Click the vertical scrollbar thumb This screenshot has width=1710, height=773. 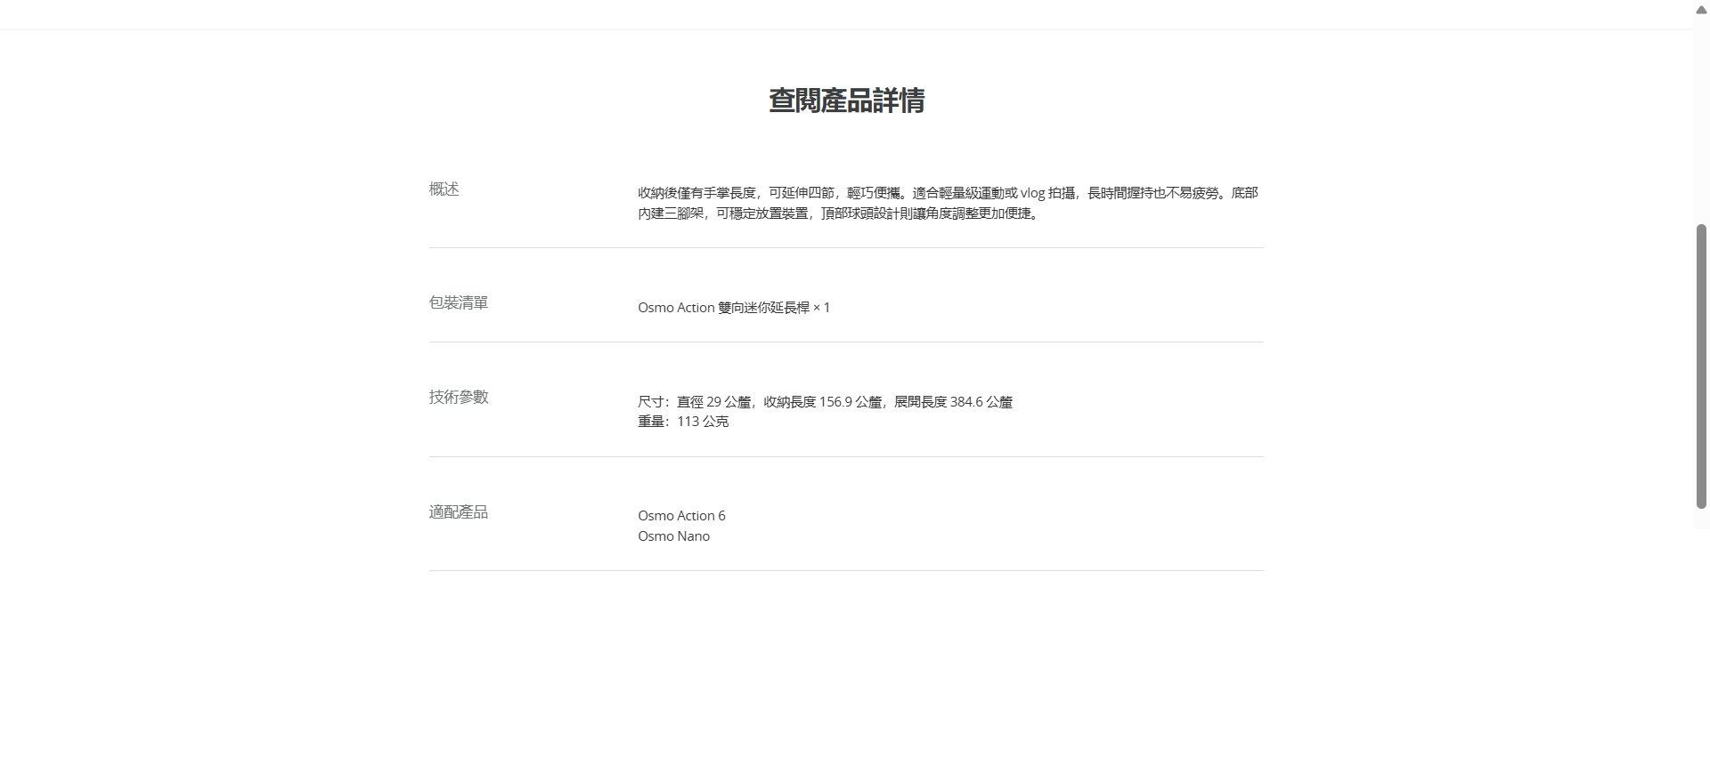tap(1701, 365)
